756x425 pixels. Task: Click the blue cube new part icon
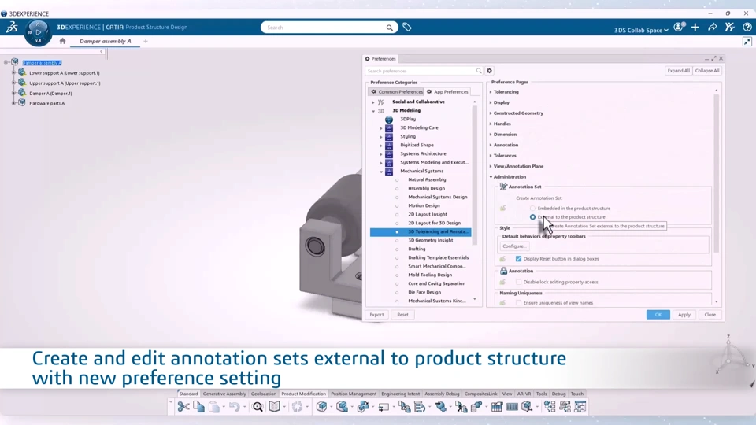pyautogui.click(x=321, y=407)
